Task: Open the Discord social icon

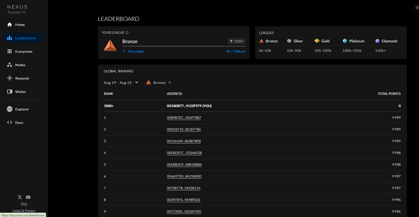Action: (28, 197)
